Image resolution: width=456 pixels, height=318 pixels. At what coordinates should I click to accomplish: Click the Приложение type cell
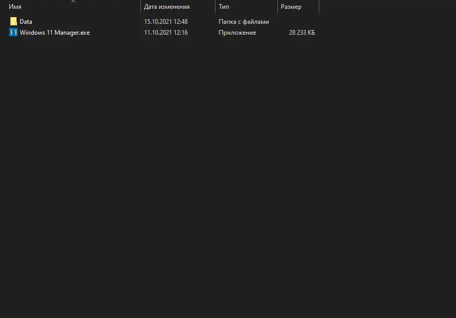(x=237, y=33)
